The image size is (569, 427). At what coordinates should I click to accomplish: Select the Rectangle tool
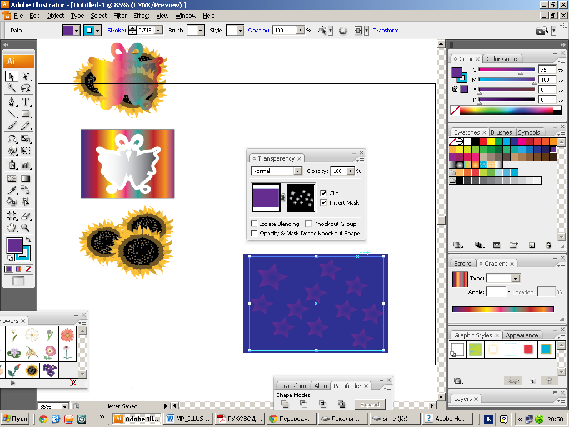(26, 113)
